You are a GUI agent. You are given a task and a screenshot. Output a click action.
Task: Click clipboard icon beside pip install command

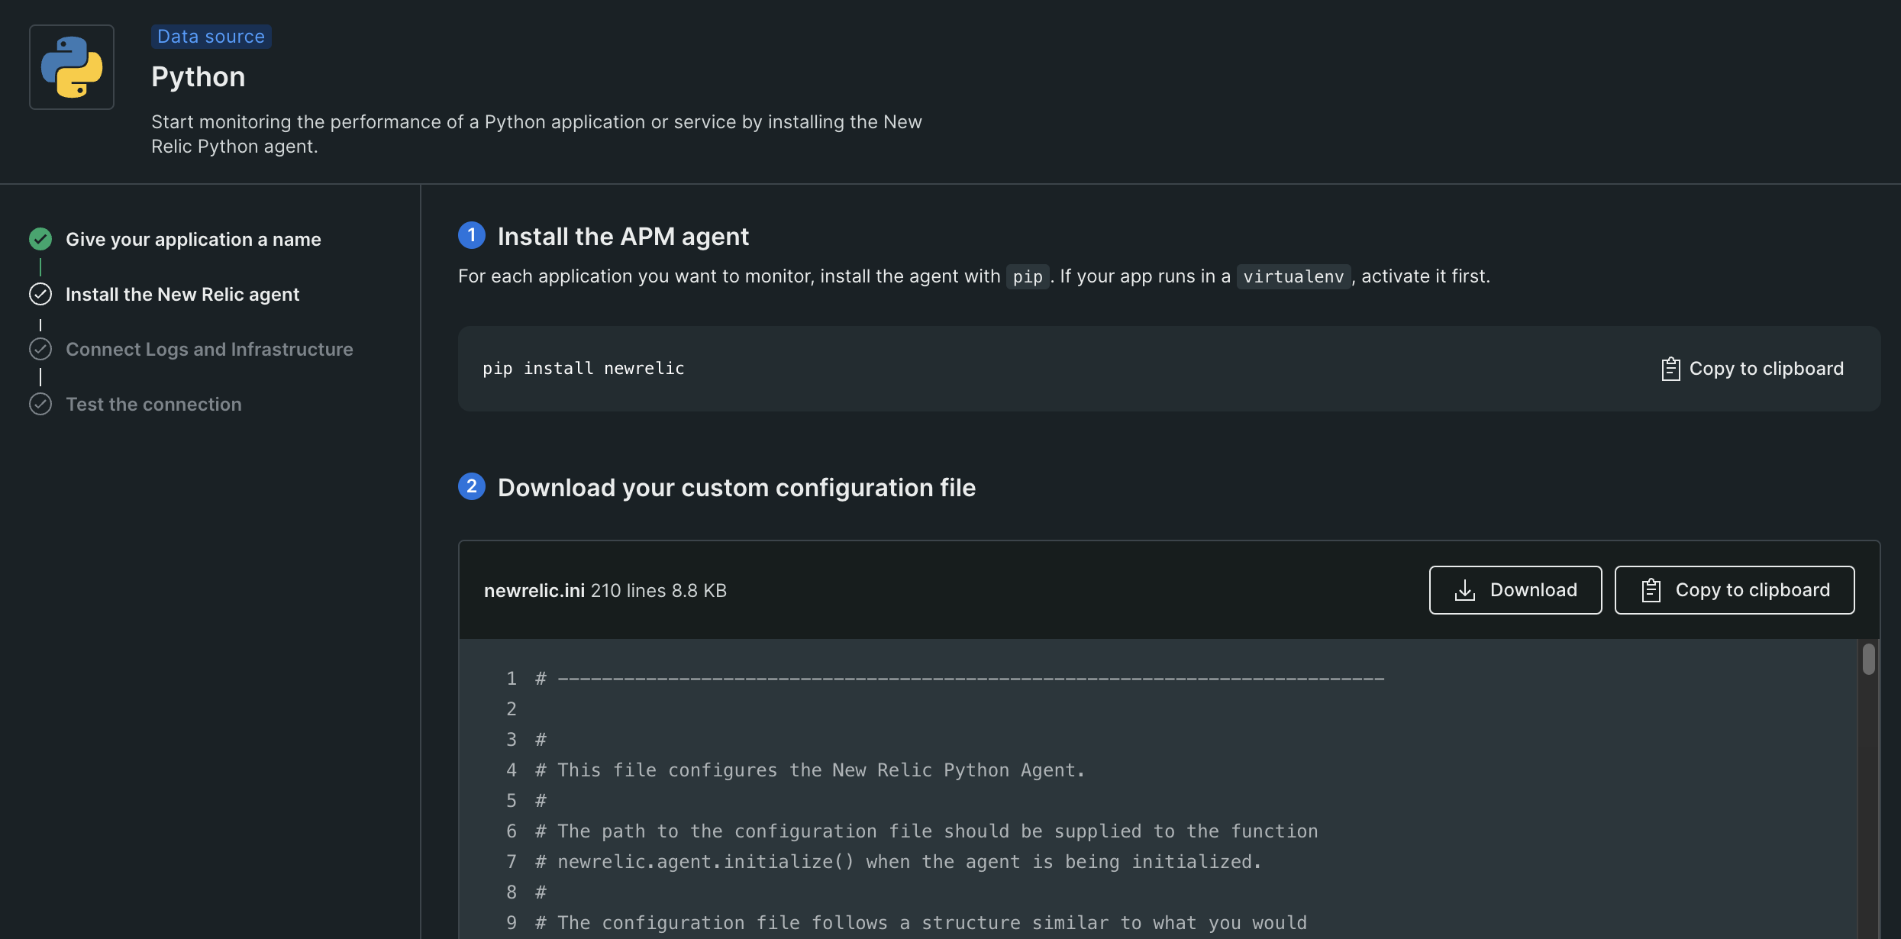point(1670,369)
